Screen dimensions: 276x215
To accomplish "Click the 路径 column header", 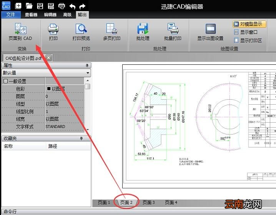I will (68, 146).
